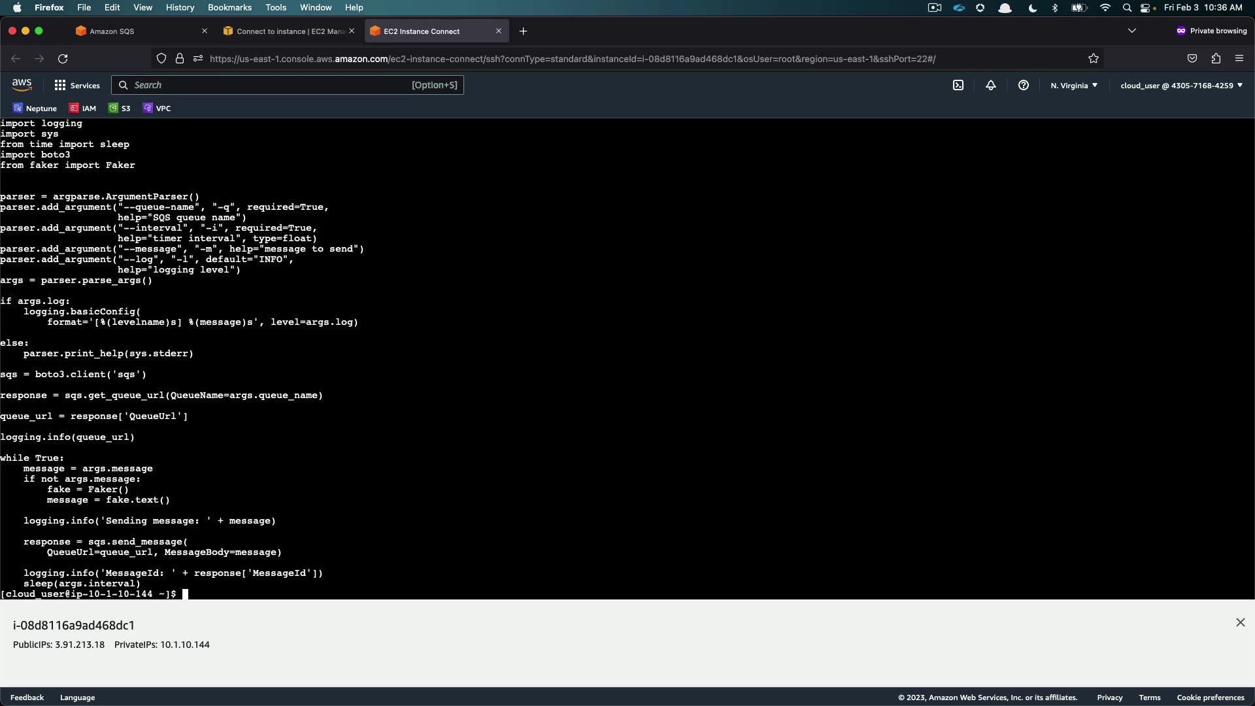List all tabs dropdown arrow

tap(1132, 31)
